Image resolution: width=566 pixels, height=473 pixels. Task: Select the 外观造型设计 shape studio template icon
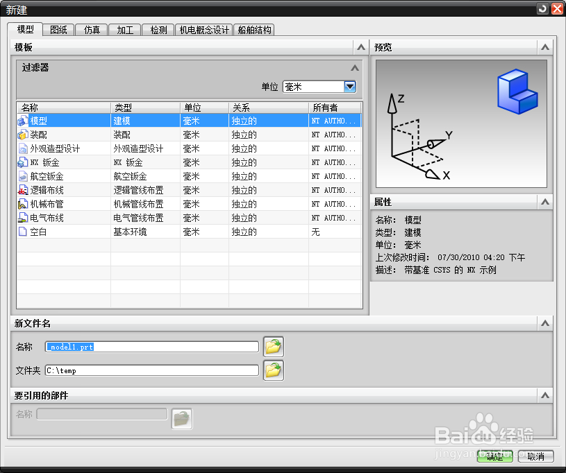coord(21,148)
